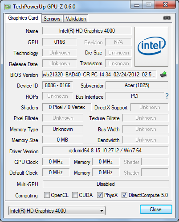The image size is (179, 222).
Task: Click the Die Size Unknown field
Action: pyautogui.click(x=118, y=53)
